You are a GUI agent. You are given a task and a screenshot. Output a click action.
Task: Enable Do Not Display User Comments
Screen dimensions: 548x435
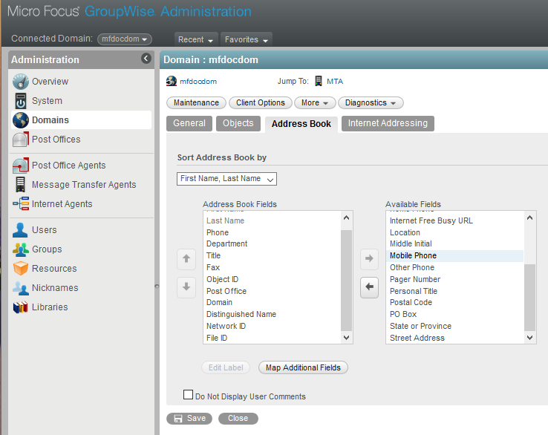188,395
